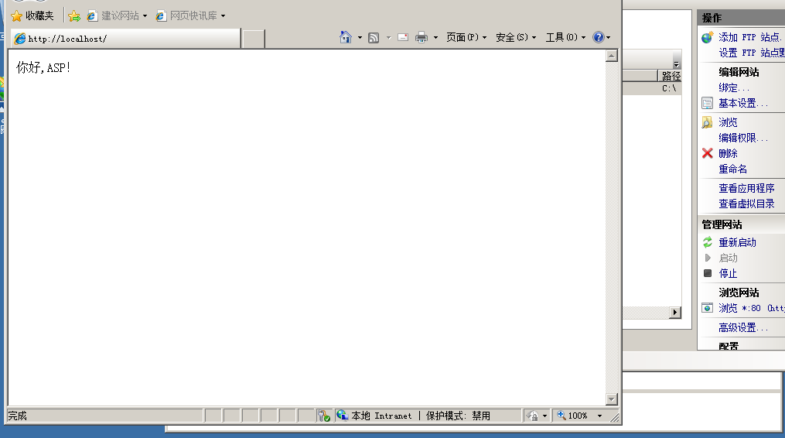Click the Favorites star icon
This screenshot has width=785, height=438.
point(17,15)
